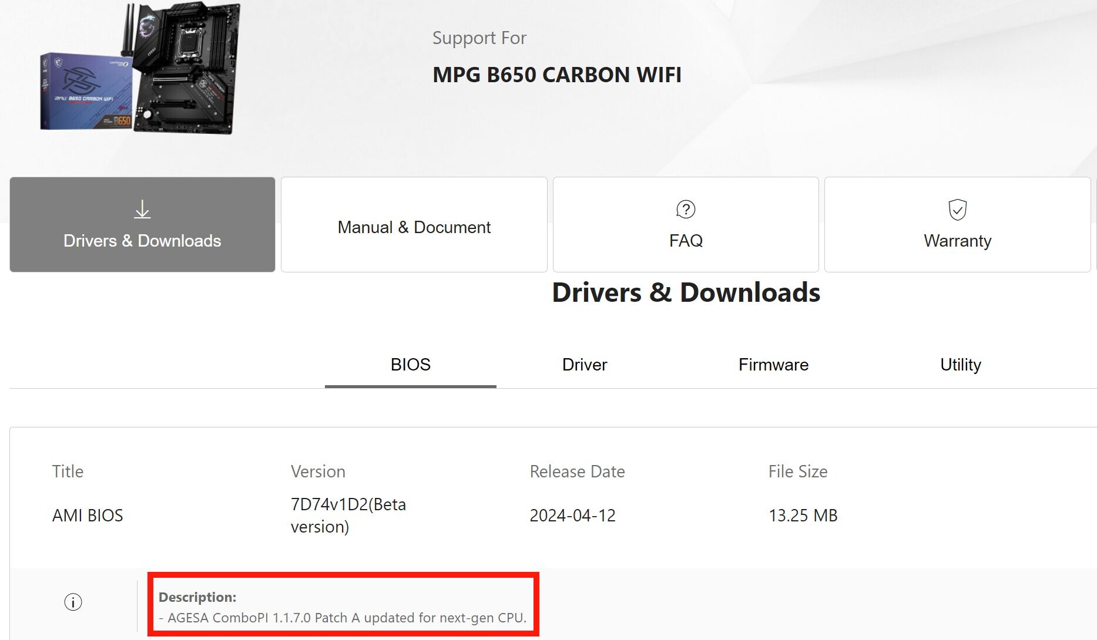Click the File Size column header
The width and height of the screenshot is (1097, 640).
tap(798, 471)
